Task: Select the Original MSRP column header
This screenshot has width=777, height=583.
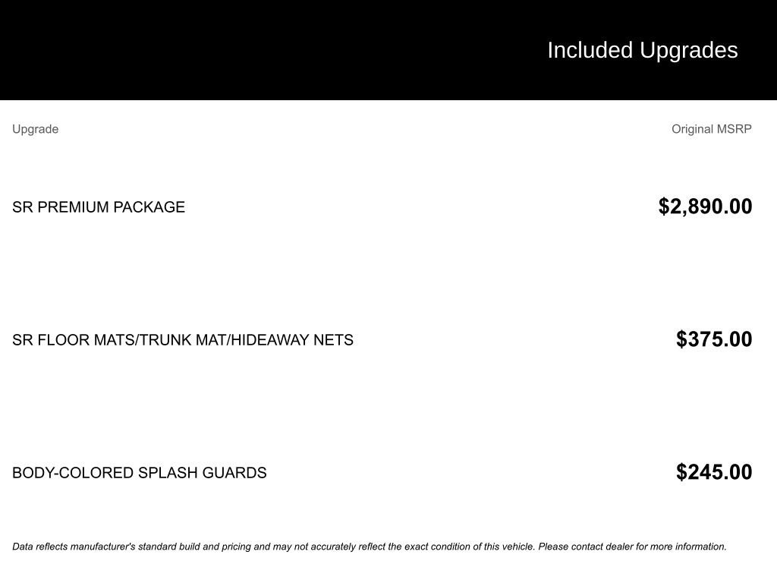Action: 711,129
